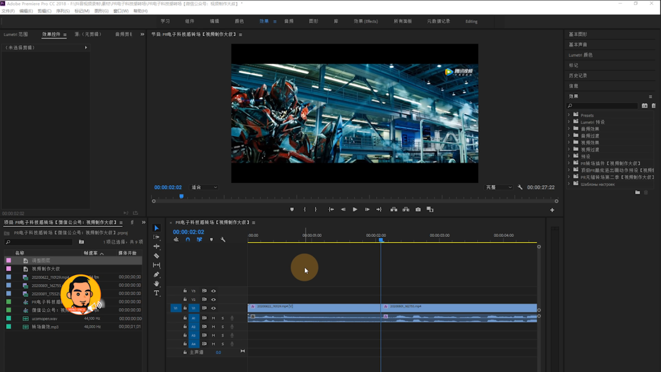Open the 编辑 menu in the menu bar
Screen dimensions: 661x372
[26, 11]
